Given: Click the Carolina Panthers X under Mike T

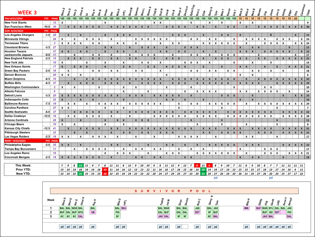Looking at the screenshot, I should point(222,108).
